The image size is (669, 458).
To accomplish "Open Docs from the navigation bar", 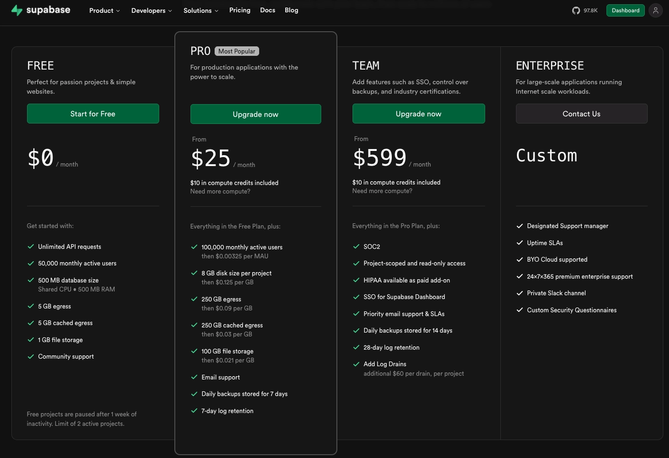I will click(x=268, y=10).
